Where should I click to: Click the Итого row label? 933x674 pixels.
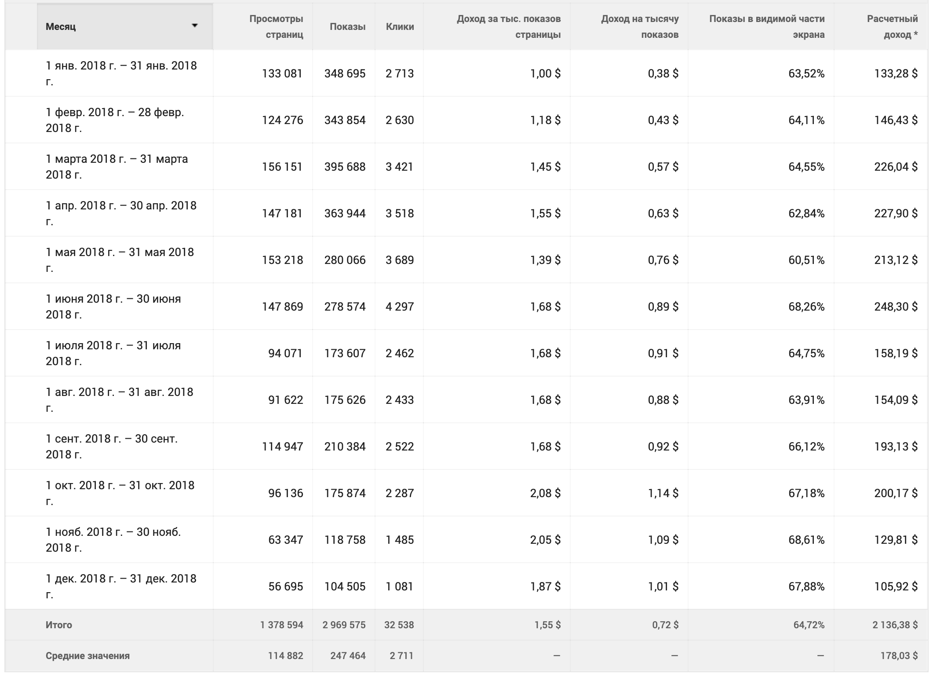pos(59,625)
